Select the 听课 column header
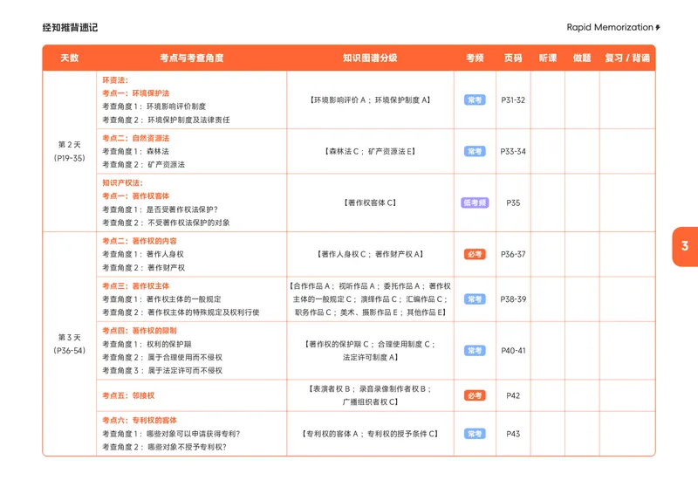Image resolution: width=698 pixels, height=494 pixels. [548, 58]
